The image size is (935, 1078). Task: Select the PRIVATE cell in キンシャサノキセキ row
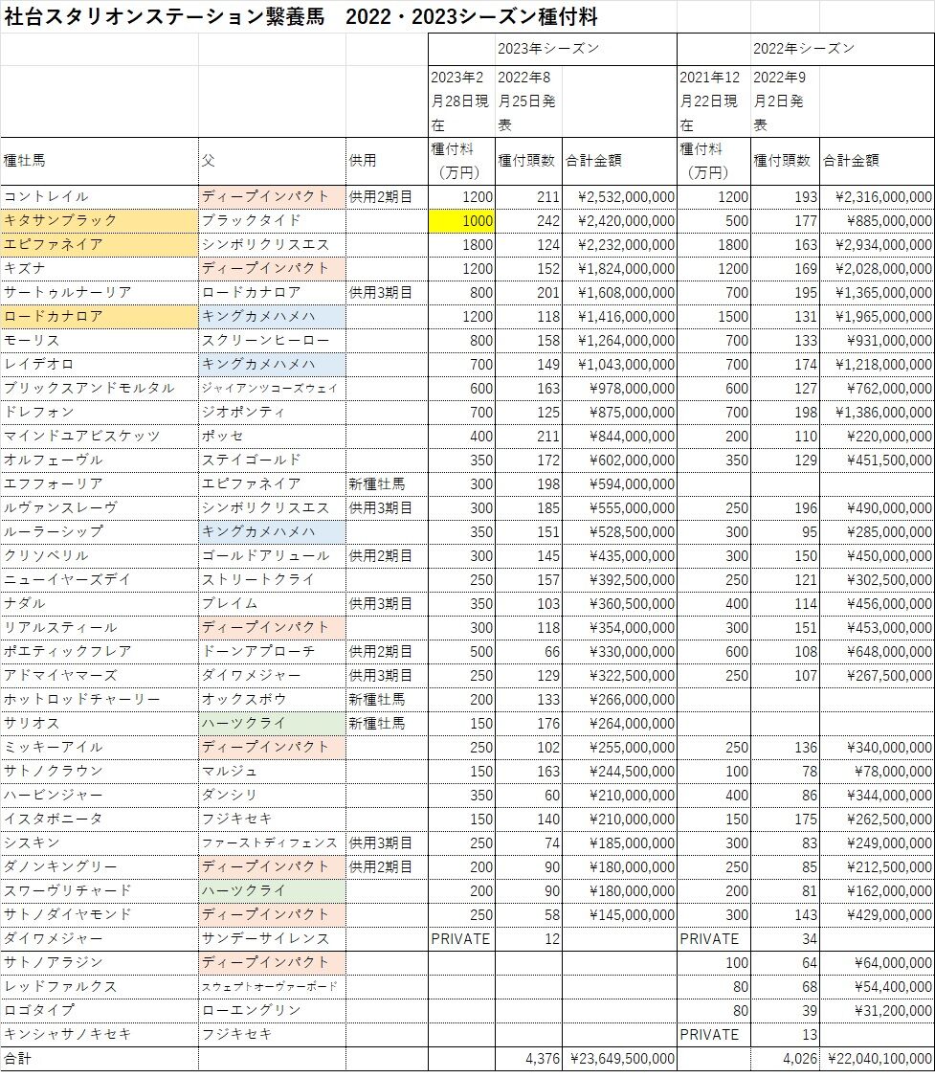click(714, 1034)
